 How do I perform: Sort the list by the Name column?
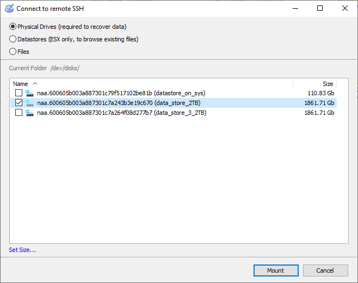(21, 84)
